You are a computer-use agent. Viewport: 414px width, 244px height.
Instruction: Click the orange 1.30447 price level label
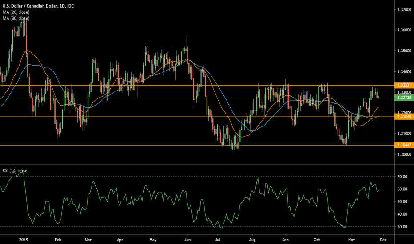point(404,145)
